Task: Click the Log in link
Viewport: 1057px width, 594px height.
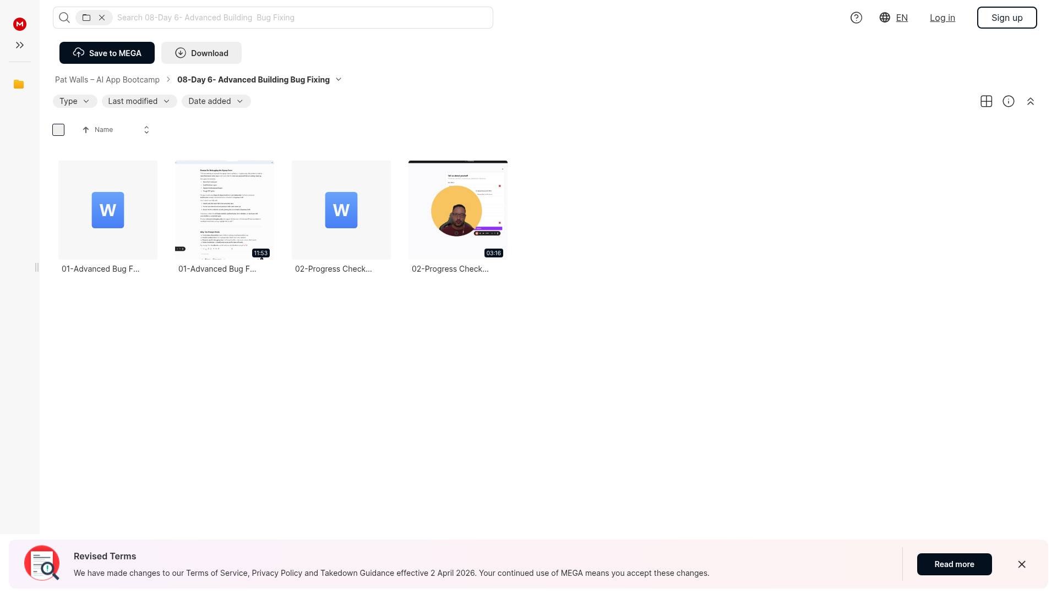Action: (942, 18)
